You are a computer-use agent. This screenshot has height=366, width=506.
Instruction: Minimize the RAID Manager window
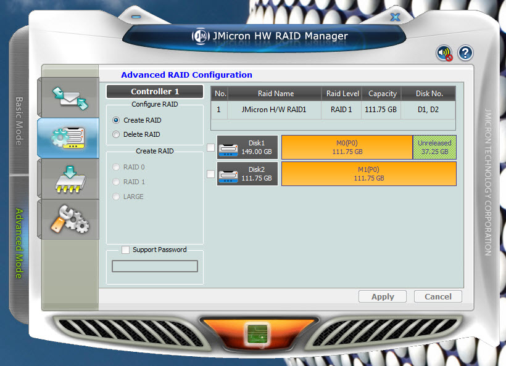coord(136,17)
